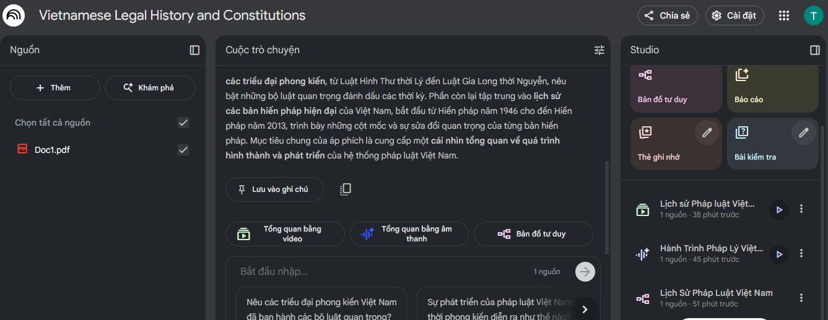Open chat configuration settings icon
828x320 pixels.
pyautogui.click(x=599, y=50)
